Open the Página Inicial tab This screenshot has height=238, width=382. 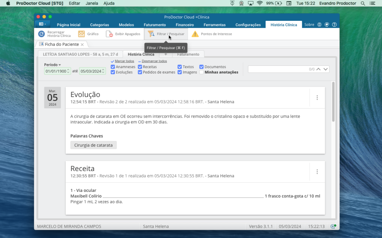coord(69,25)
